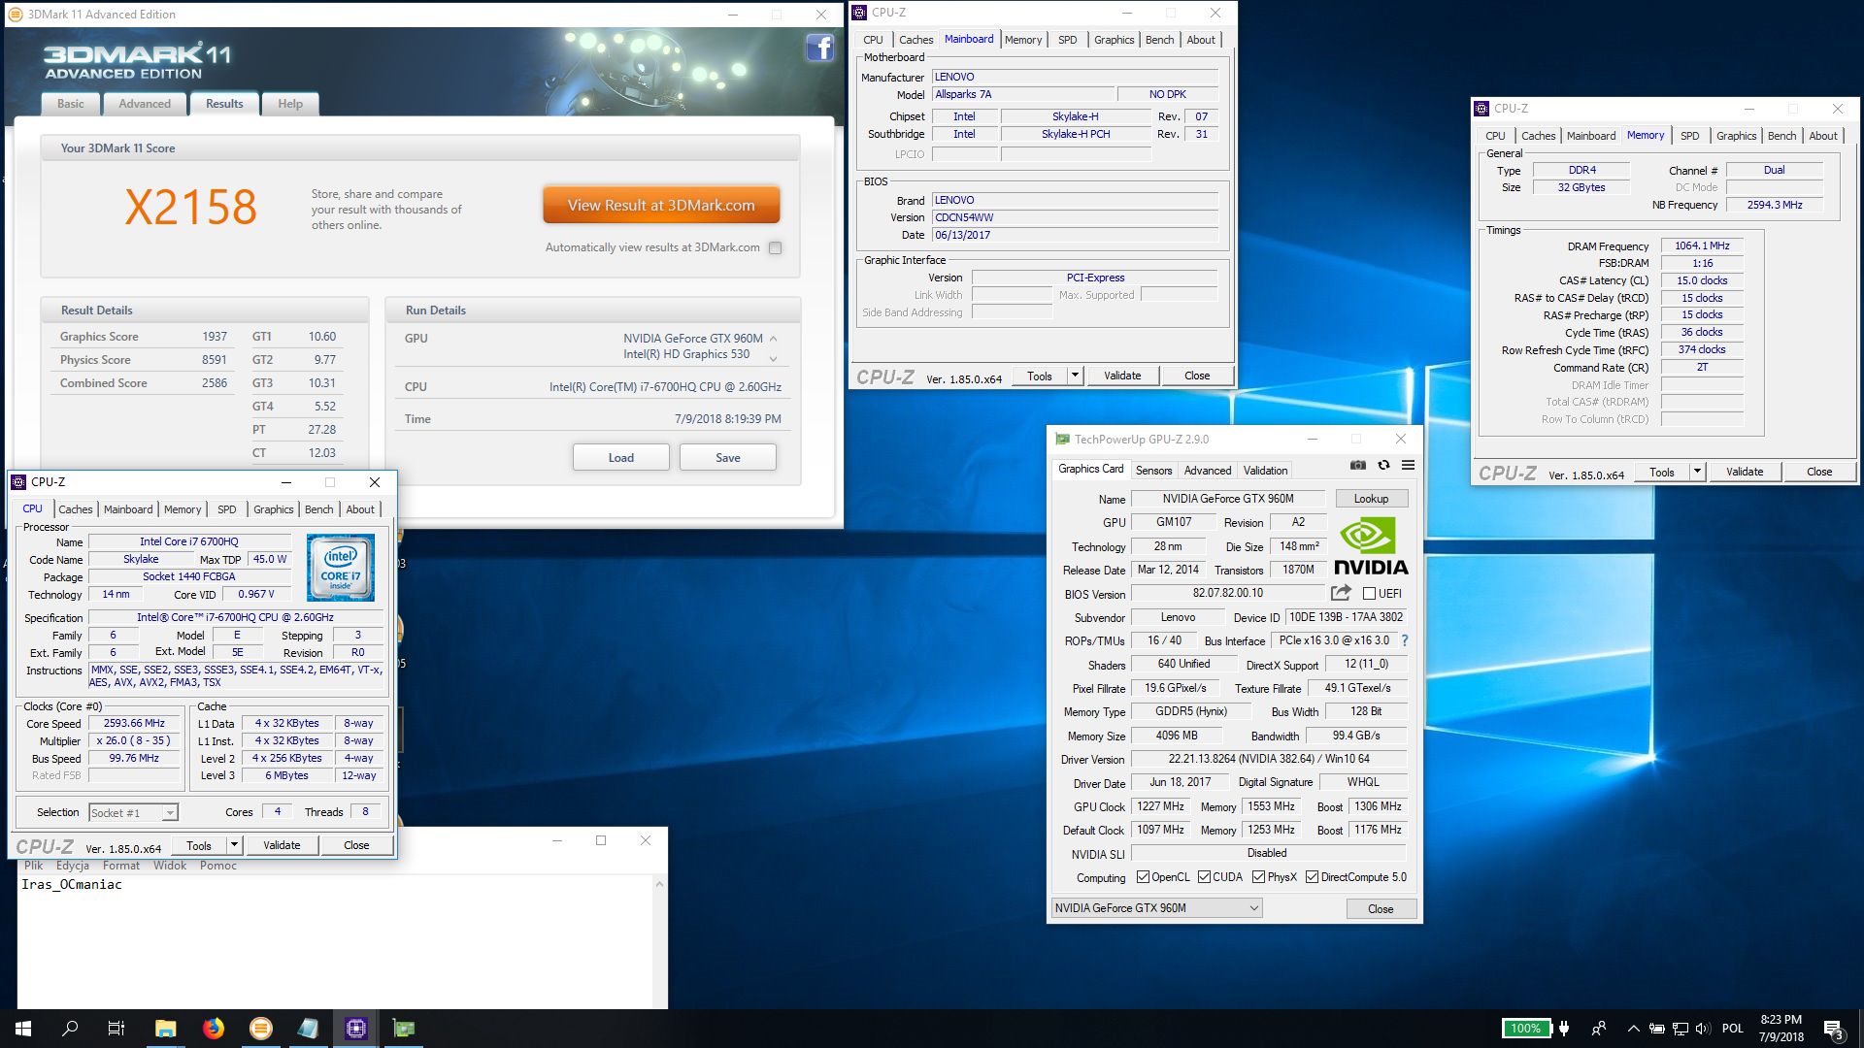
Task: Click Close button in GPU-Z
Action: [x=1381, y=909]
